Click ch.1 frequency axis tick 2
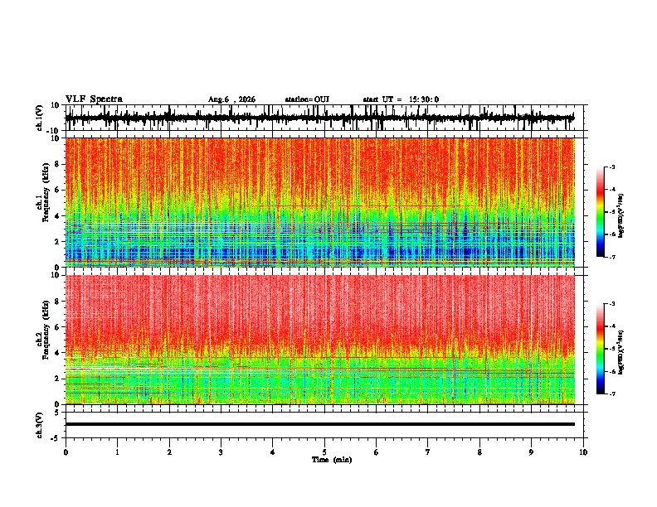This screenshot has width=657, height=507. click(x=58, y=242)
